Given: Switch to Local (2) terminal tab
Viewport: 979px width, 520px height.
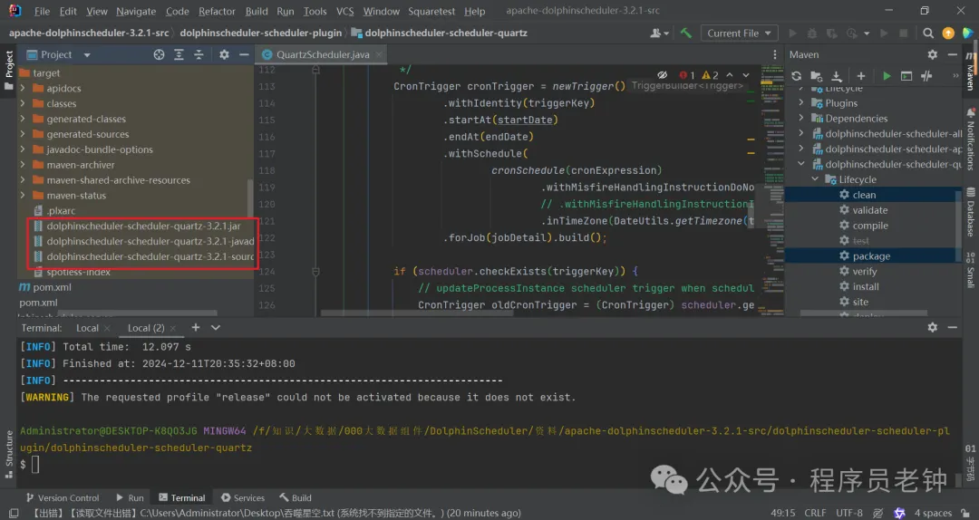Looking at the screenshot, I should click(x=146, y=328).
